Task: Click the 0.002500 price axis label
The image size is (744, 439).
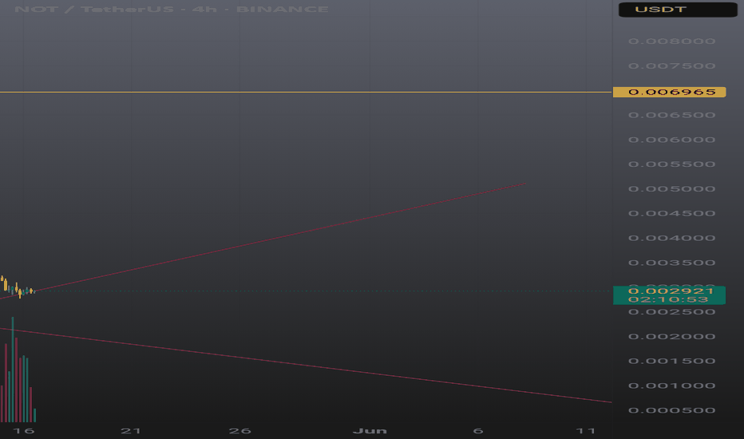Action: [672, 312]
